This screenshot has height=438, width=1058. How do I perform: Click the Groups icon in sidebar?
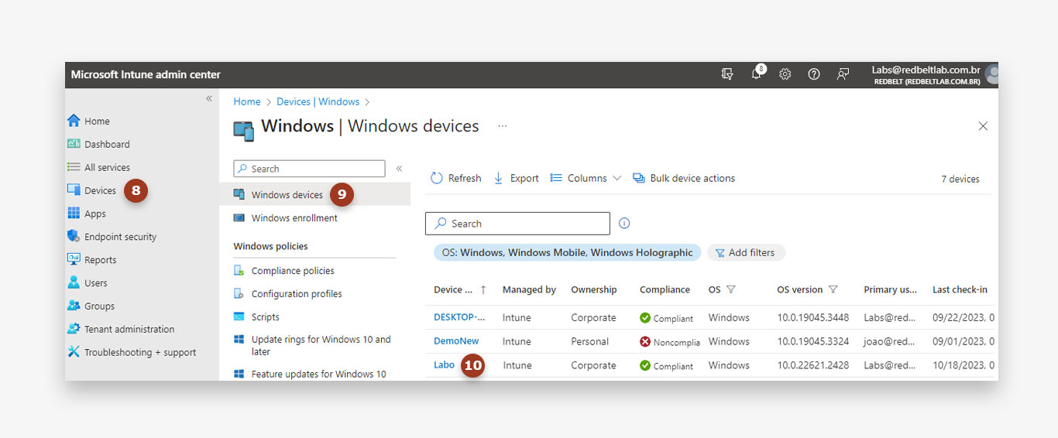[74, 306]
